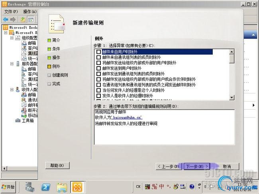
Task: Collapse the 组织配置 node
Action: click(x=12, y=38)
